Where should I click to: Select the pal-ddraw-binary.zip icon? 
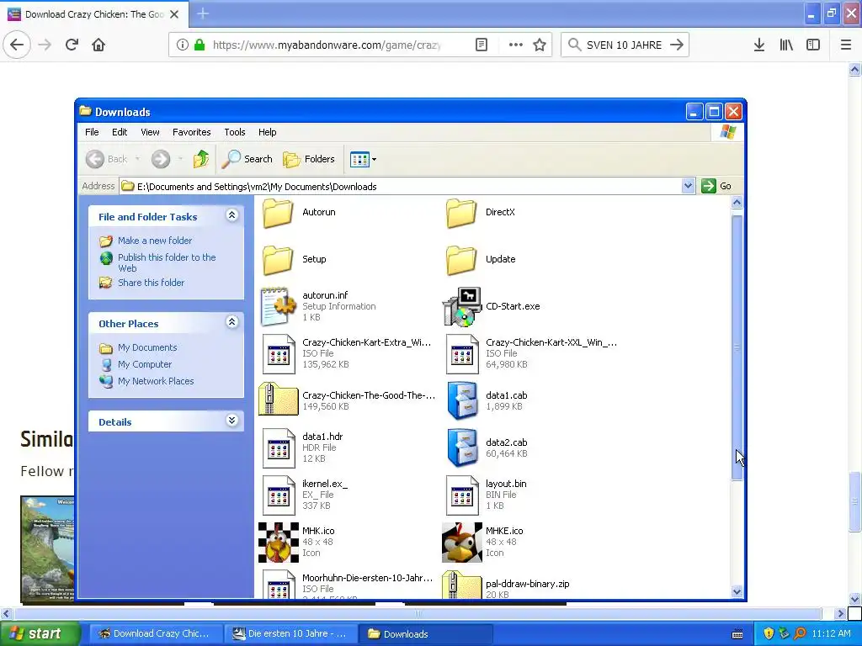click(x=462, y=585)
